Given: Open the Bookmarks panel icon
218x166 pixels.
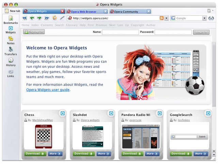Looking at the screenshot, I should (x=11, y=18).
